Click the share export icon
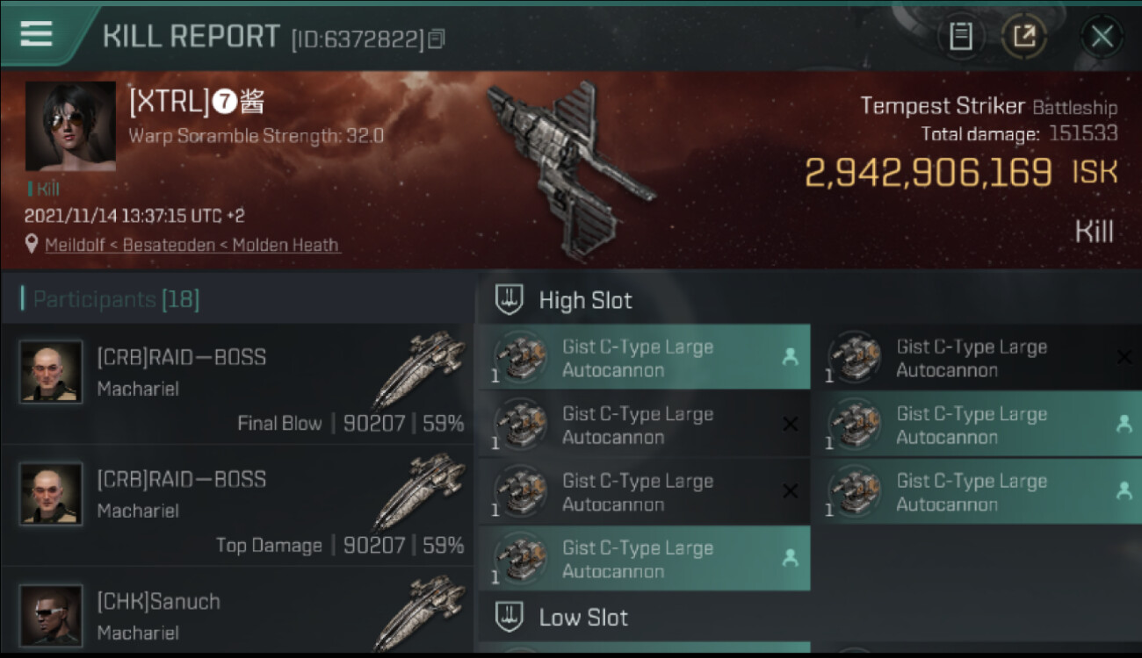Viewport: 1142px width, 658px height. click(x=1023, y=37)
